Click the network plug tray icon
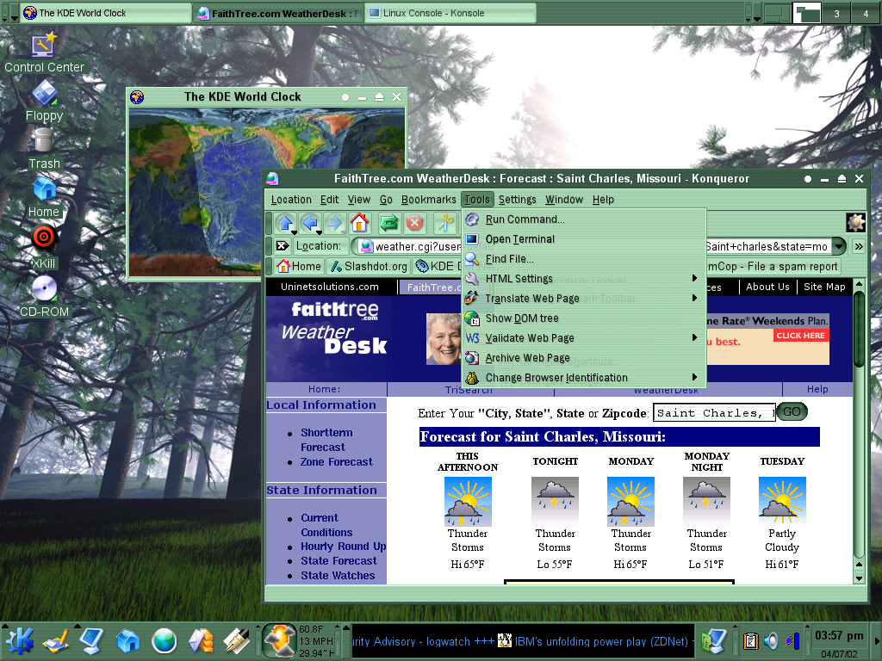Image resolution: width=882 pixels, height=661 pixels. 791,640
